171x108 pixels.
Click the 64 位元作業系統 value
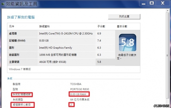(80, 99)
